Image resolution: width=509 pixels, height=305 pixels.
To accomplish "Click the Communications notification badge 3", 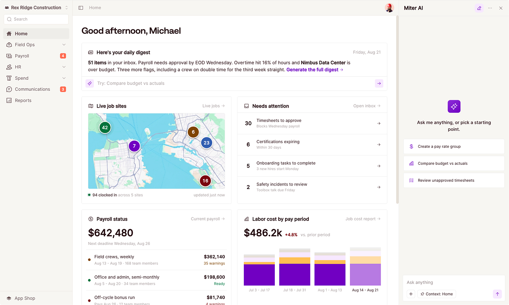I will point(63,89).
